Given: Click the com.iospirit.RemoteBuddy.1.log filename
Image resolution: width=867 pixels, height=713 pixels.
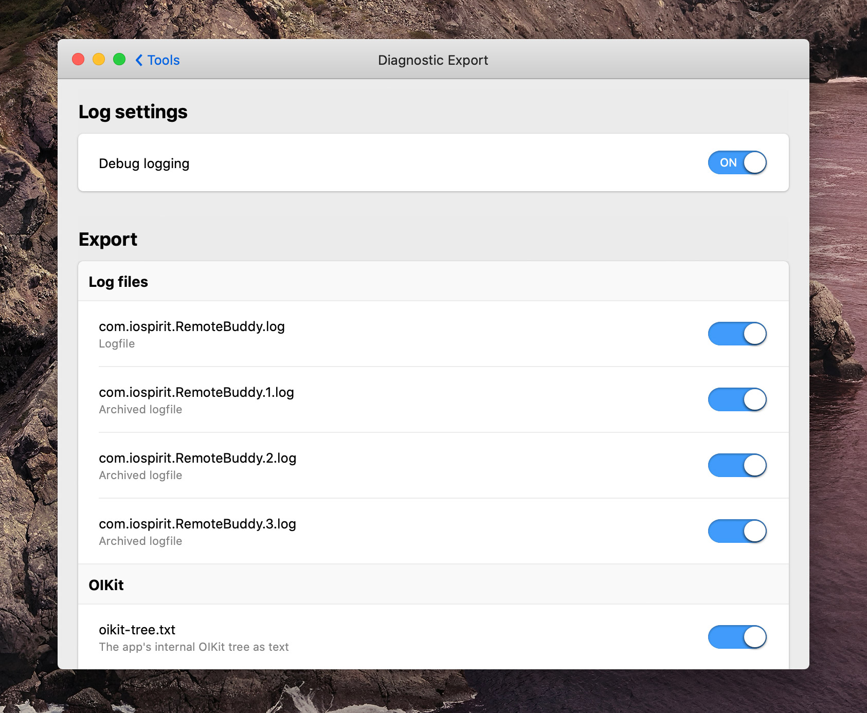Looking at the screenshot, I should coord(196,392).
